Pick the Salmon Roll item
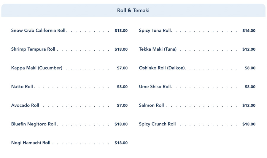The image size is (267, 158). tap(151, 105)
